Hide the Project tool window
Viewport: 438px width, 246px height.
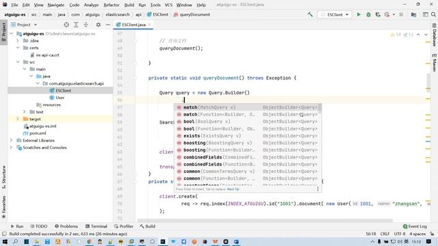[108, 25]
